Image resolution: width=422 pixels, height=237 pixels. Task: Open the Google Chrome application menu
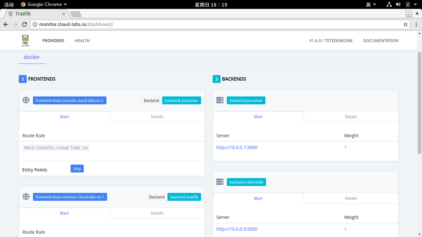coord(44,5)
